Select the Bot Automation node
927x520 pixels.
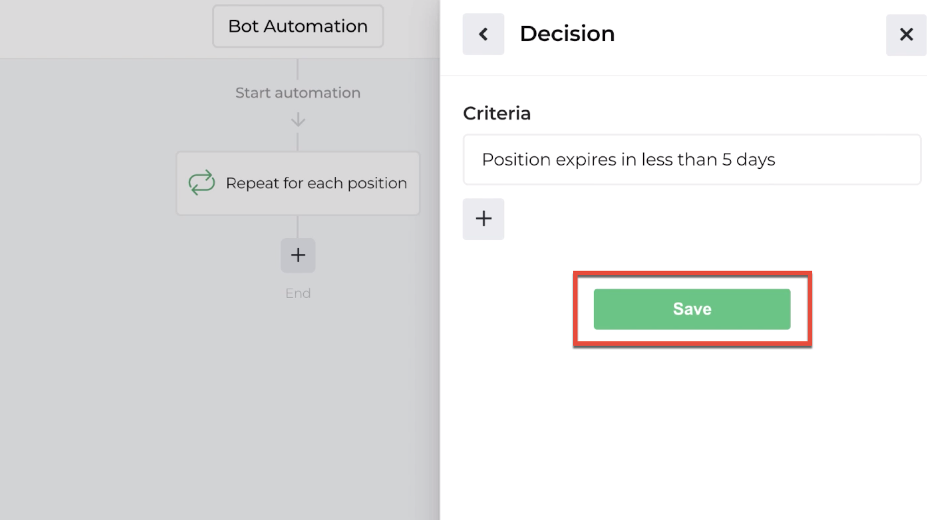tap(298, 26)
